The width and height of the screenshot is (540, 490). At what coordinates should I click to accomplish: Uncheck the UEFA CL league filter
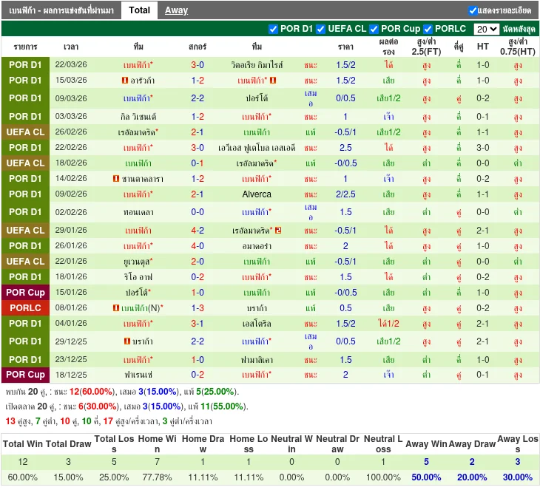321,29
